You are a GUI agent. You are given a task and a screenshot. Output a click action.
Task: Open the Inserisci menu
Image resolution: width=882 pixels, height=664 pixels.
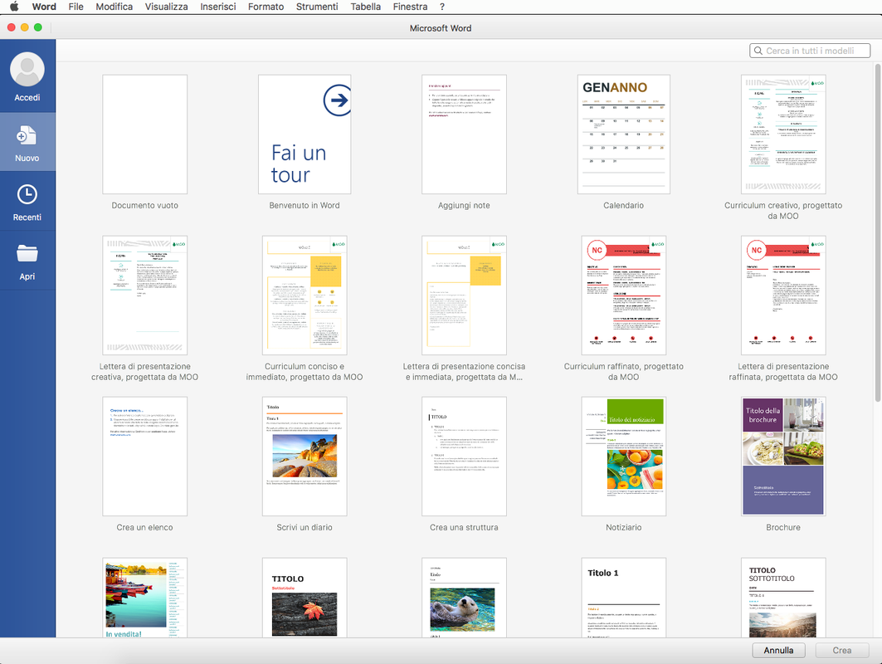[x=218, y=7]
